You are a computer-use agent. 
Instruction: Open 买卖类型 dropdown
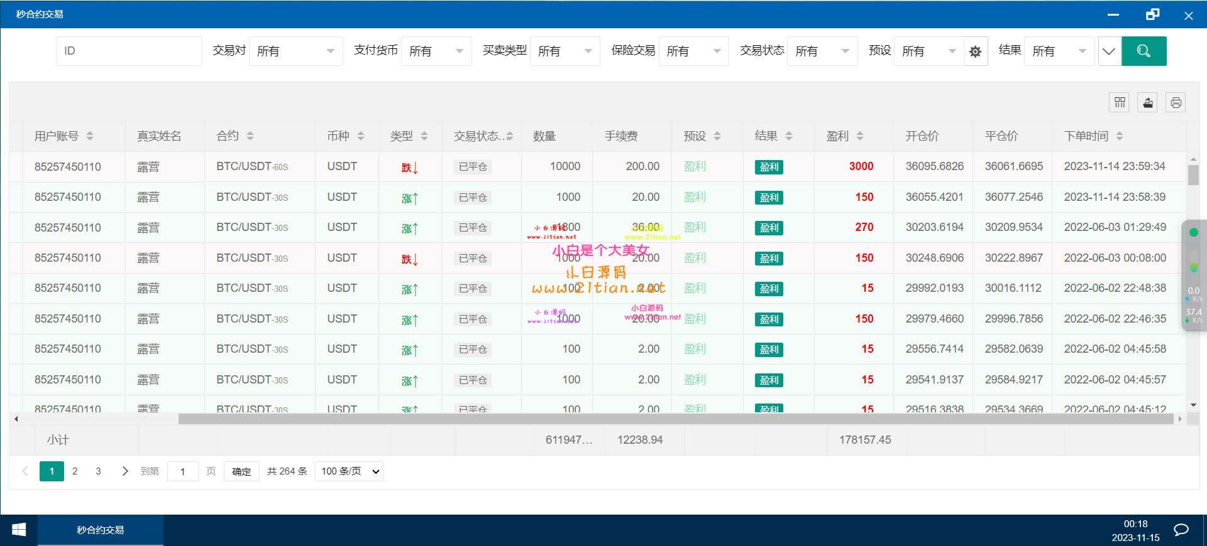pos(566,51)
